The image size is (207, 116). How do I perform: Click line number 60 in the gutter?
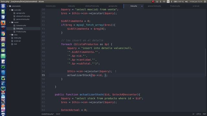click(43, 94)
